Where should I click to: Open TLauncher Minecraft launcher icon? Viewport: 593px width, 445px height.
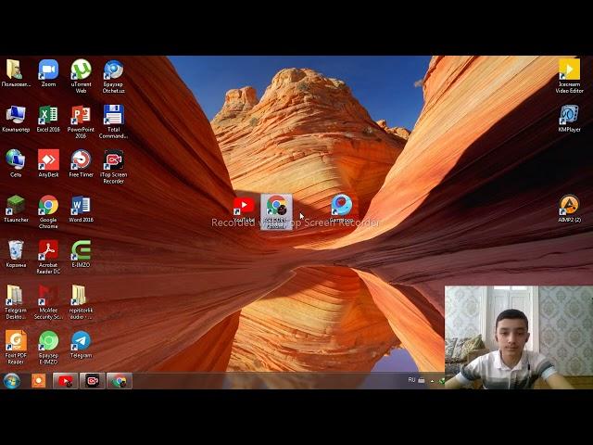click(16, 206)
